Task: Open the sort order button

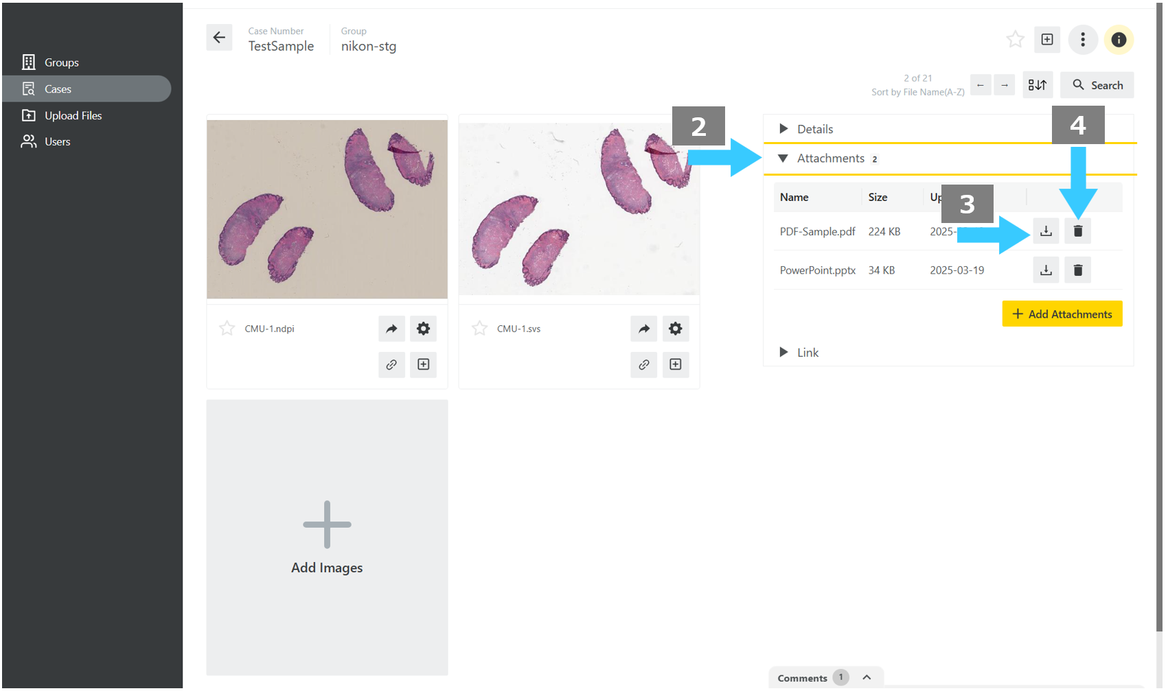Action: 1038,85
